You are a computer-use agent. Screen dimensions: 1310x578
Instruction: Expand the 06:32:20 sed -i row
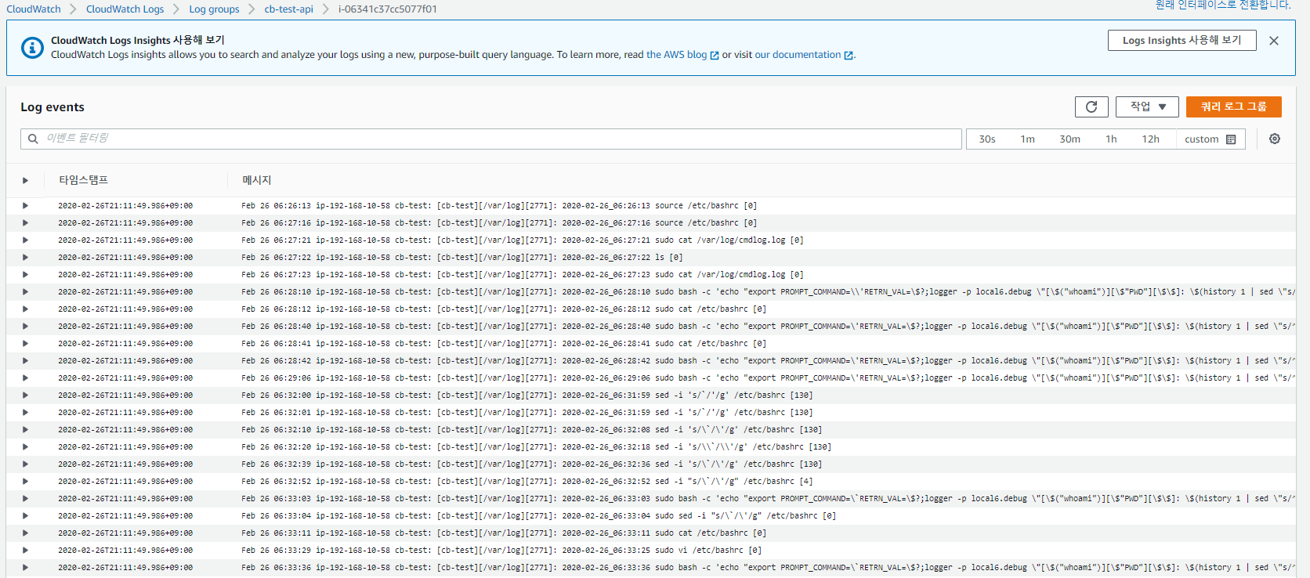pyautogui.click(x=25, y=447)
